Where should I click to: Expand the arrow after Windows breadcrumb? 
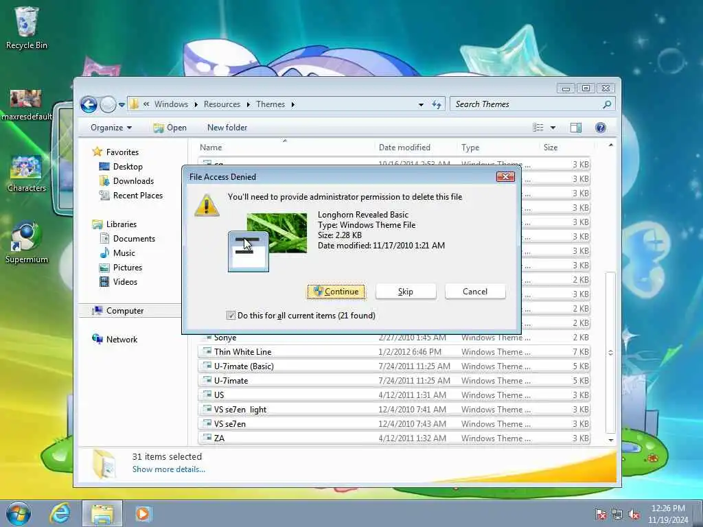[x=196, y=104]
